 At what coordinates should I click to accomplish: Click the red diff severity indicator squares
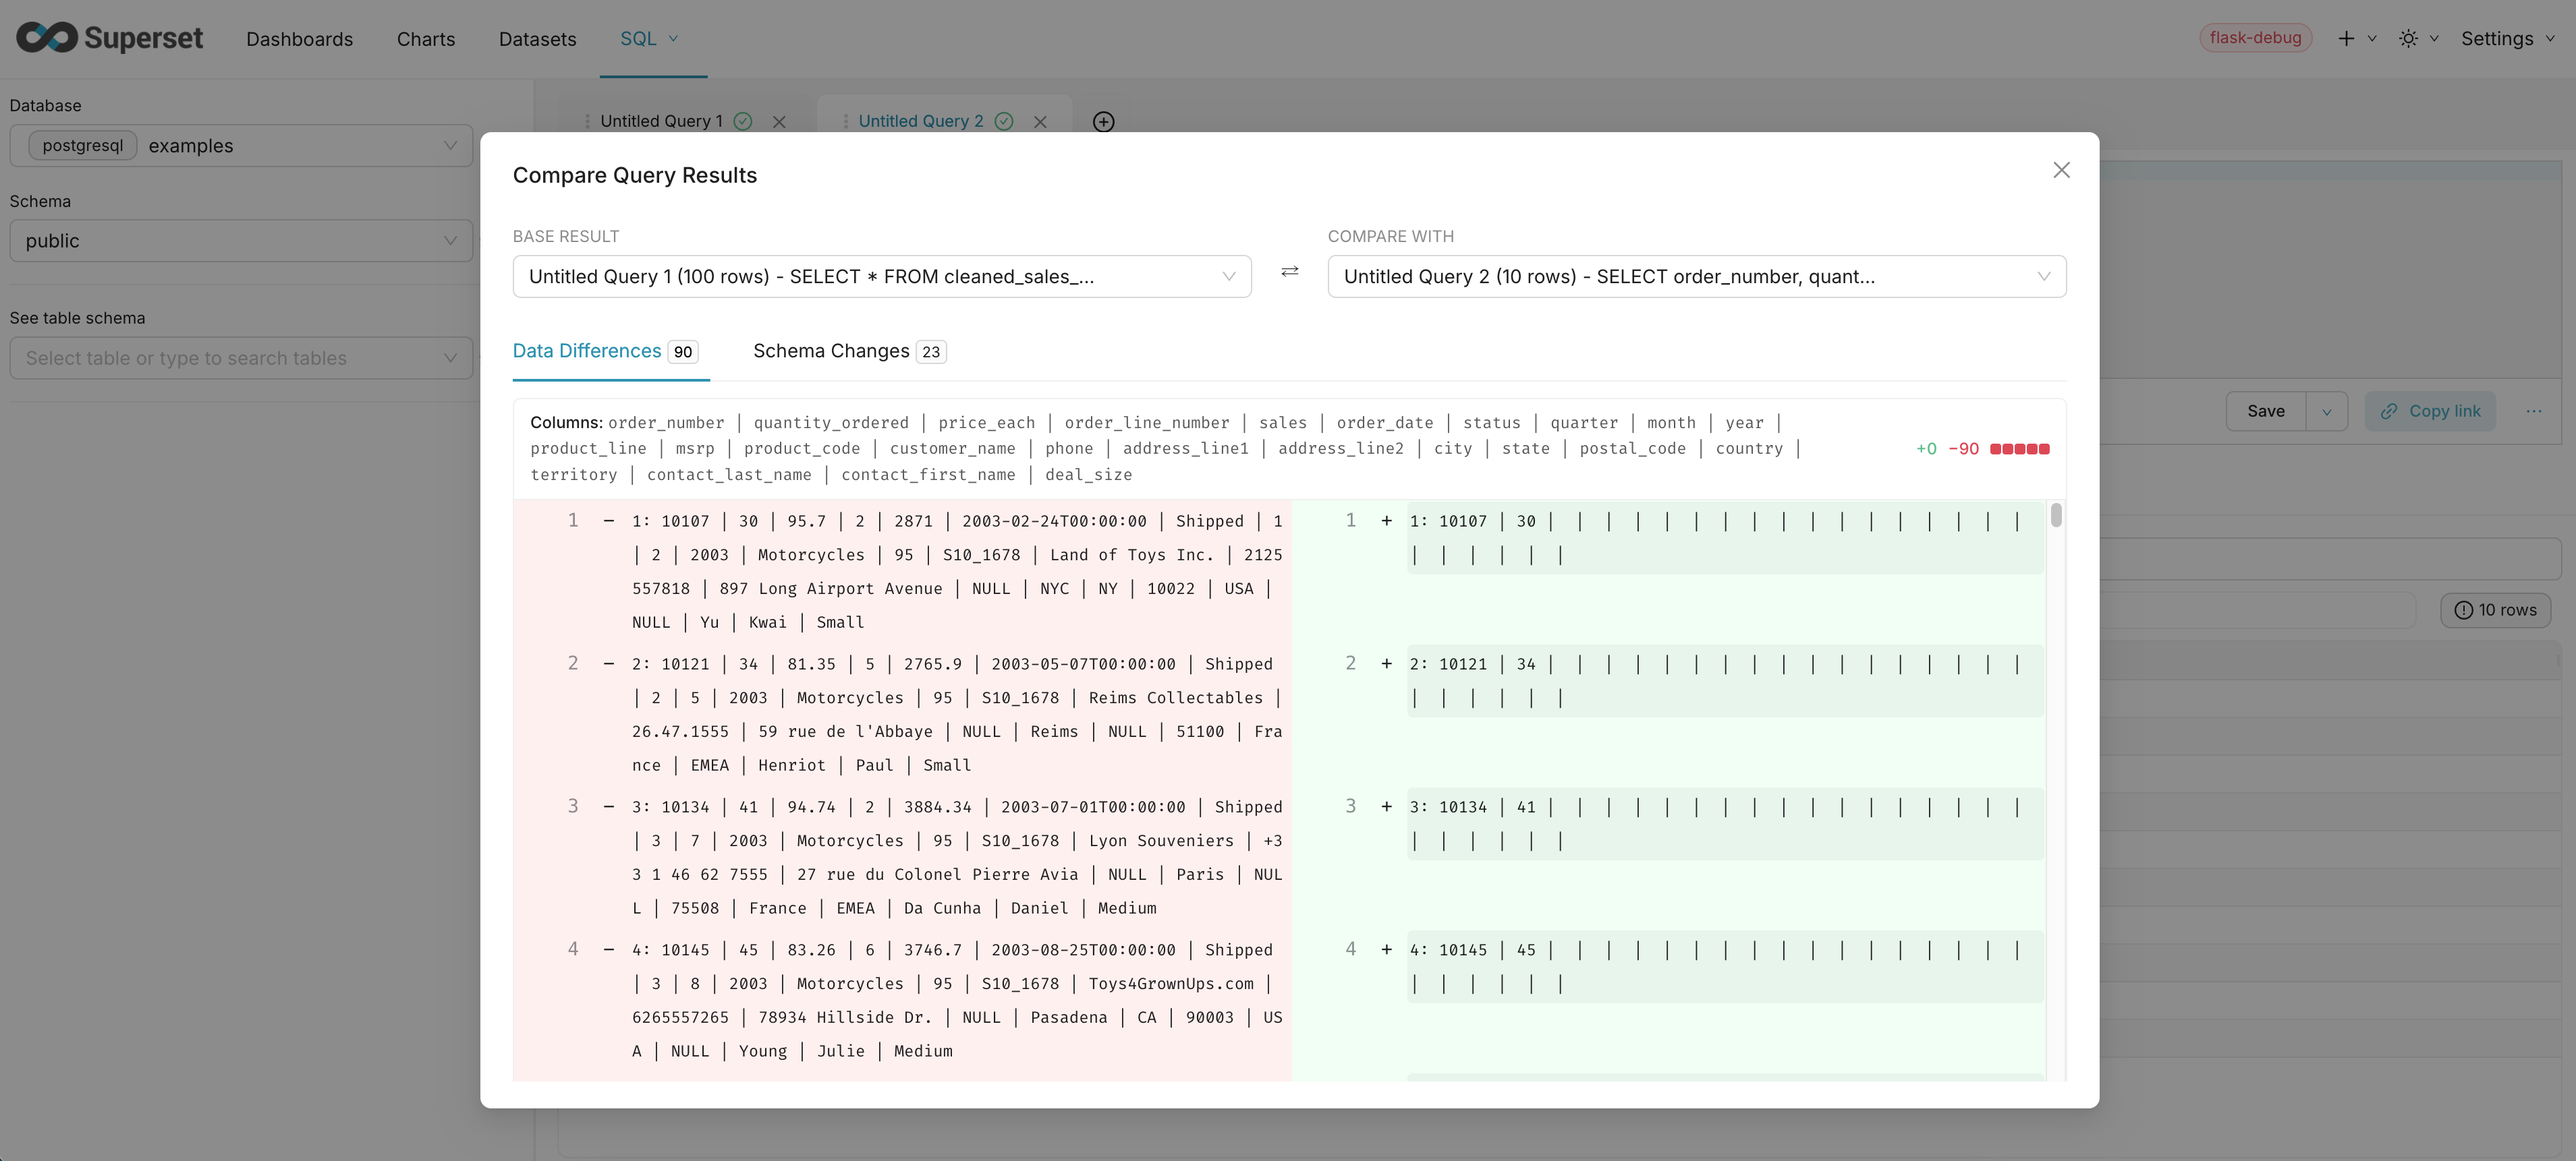[x=2021, y=448]
